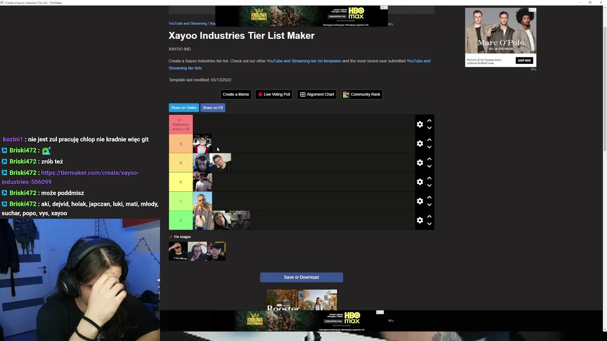
Task: Pick the second image in A tier
Action: [221, 162]
